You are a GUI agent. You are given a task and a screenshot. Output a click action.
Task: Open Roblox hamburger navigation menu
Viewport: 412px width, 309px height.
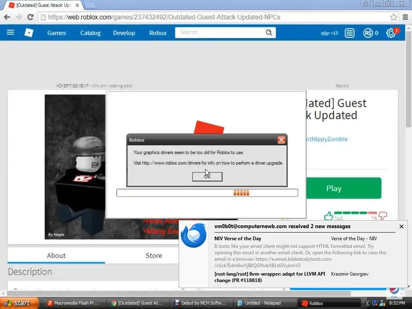tap(10, 32)
